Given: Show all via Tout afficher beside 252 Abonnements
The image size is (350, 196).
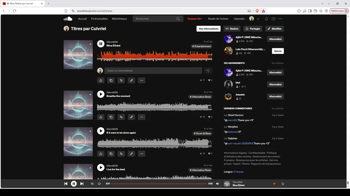Looking at the screenshot, I should [278, 63].
